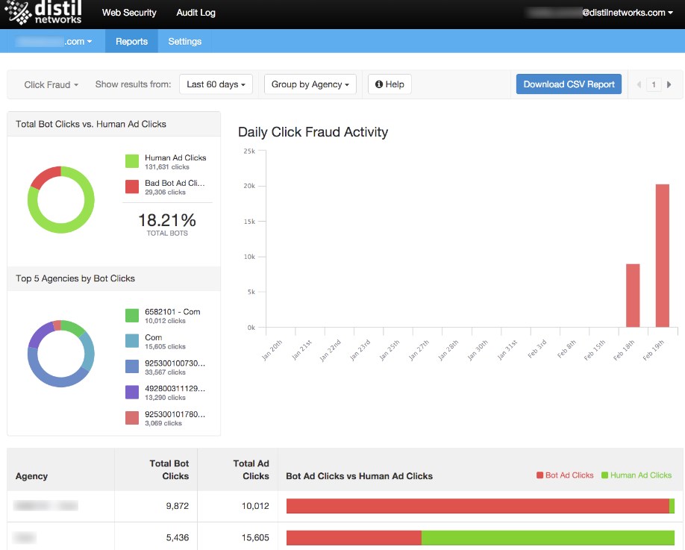Expand the Click Fraud report dropdown
This screenshot has width=685, height=550.
tap(51, 85)
